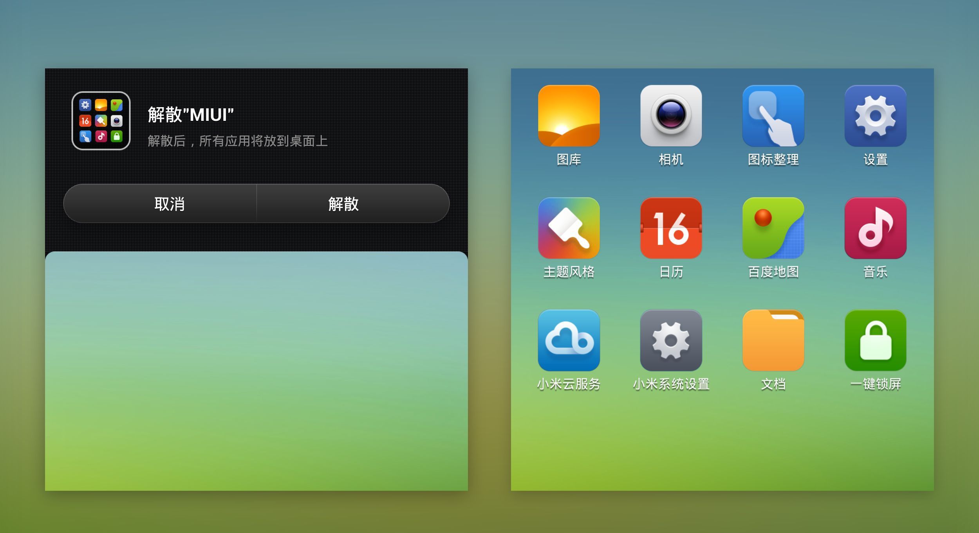Click the 取消 cancel button
The image size is (979, 533).
pos(160,204)
